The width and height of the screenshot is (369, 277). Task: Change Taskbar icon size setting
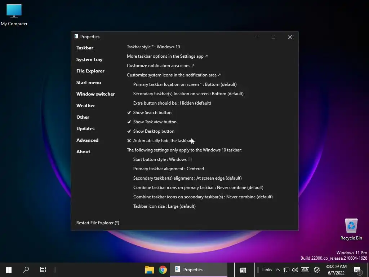coord(164,206)
